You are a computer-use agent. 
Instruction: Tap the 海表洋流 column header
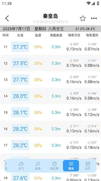pos(74,35)
